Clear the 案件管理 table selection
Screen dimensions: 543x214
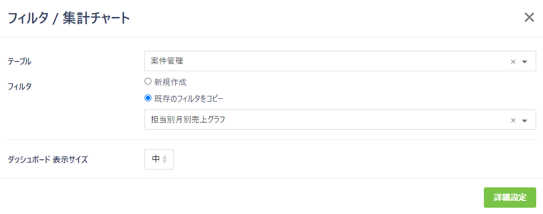click(x=513, y=61)
